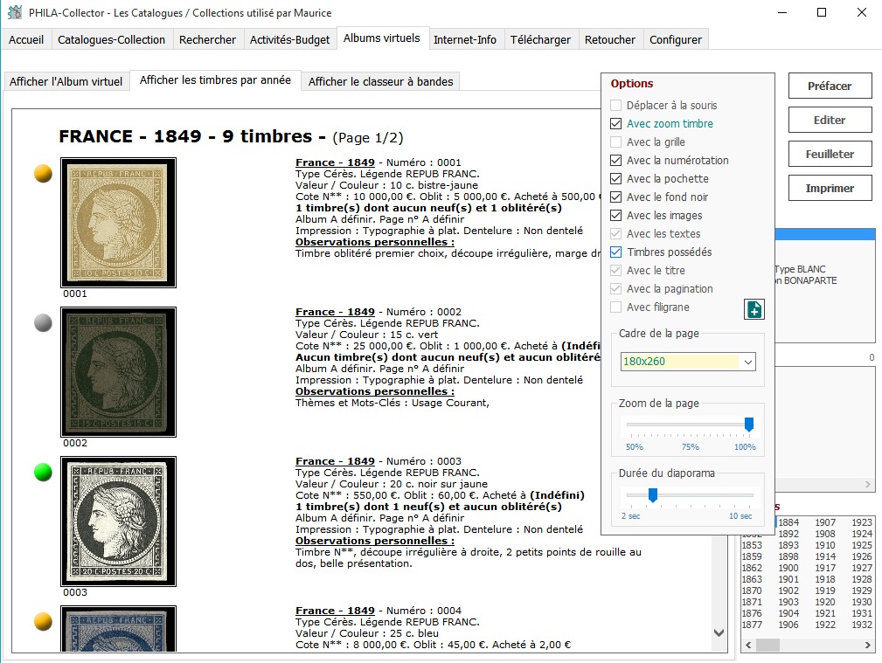Open the 15 c. vert stamp image 0002

click(x=118, y=372)
